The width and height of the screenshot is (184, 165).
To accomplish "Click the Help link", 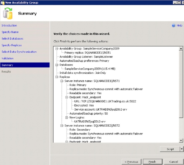I will tap(179, 25).
